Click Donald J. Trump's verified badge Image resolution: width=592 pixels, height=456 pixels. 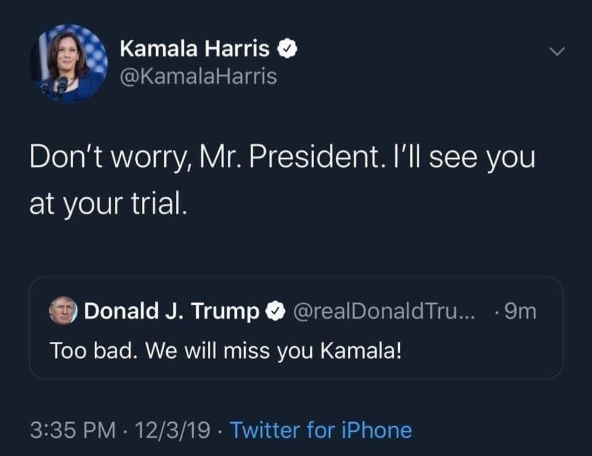[274, 312]
